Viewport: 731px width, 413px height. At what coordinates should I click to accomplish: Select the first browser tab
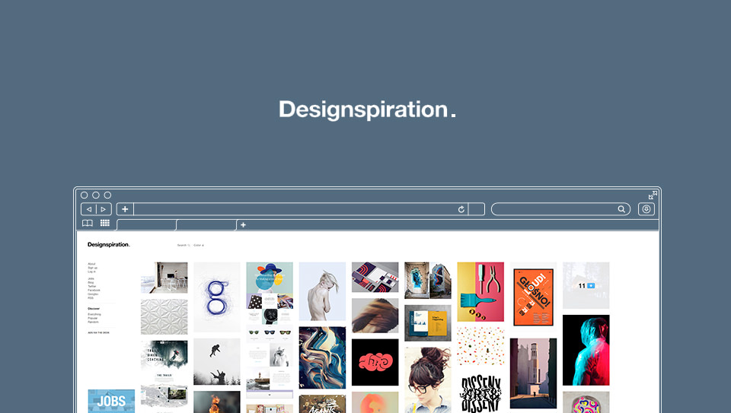tap(146, 225)
